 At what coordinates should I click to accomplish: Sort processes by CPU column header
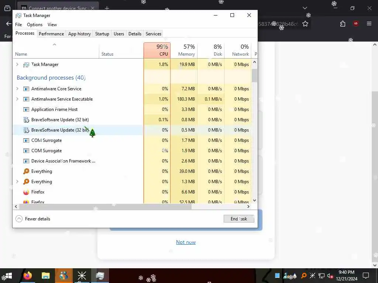157,50
